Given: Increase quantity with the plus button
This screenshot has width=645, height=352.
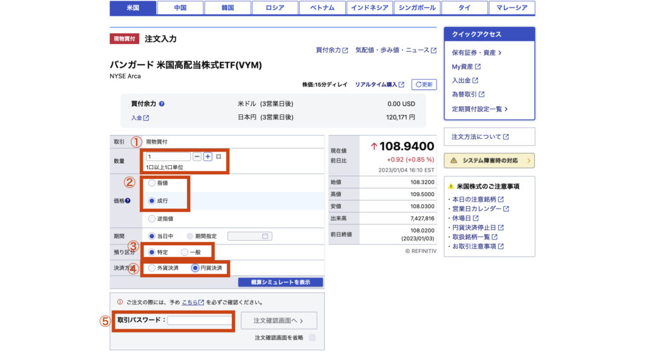Looking at the screenshot, I should pos(208,157).
